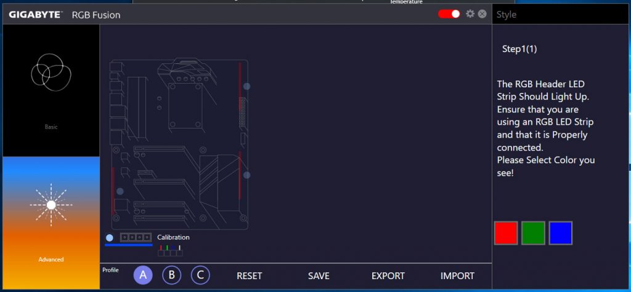Pick the red color swatch
This screenshot has width=631, height=292.
506,233
